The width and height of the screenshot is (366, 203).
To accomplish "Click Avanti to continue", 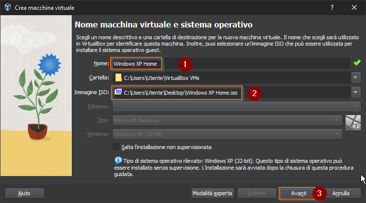I will pos(299,194).
